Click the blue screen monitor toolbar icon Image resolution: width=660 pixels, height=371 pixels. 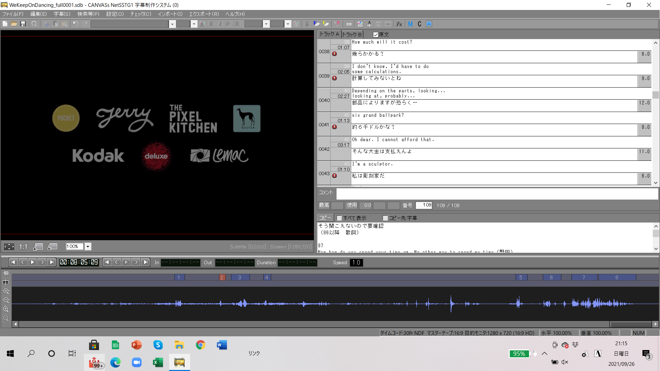tap(429, 24)
